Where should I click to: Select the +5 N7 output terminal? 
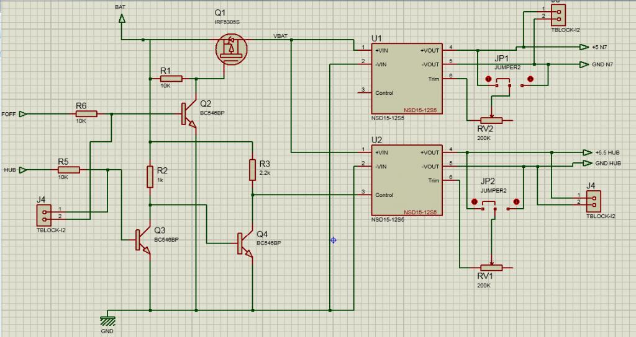(584, 47)
